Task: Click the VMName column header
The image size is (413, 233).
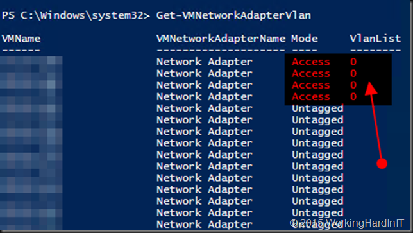Action: pos(21,39)
